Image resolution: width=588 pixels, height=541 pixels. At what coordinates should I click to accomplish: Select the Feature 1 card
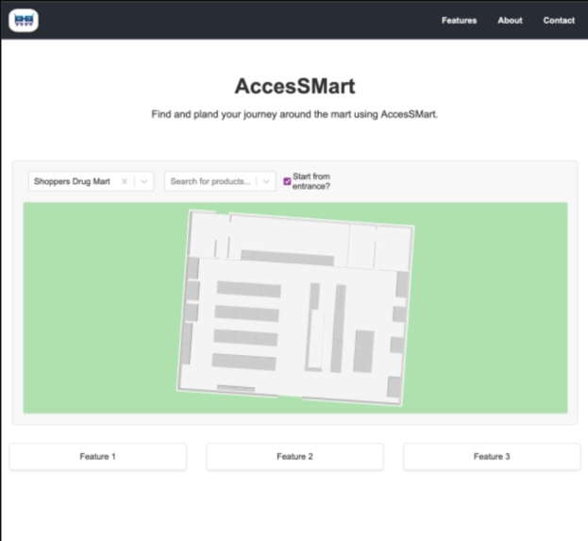pos(98,457)
